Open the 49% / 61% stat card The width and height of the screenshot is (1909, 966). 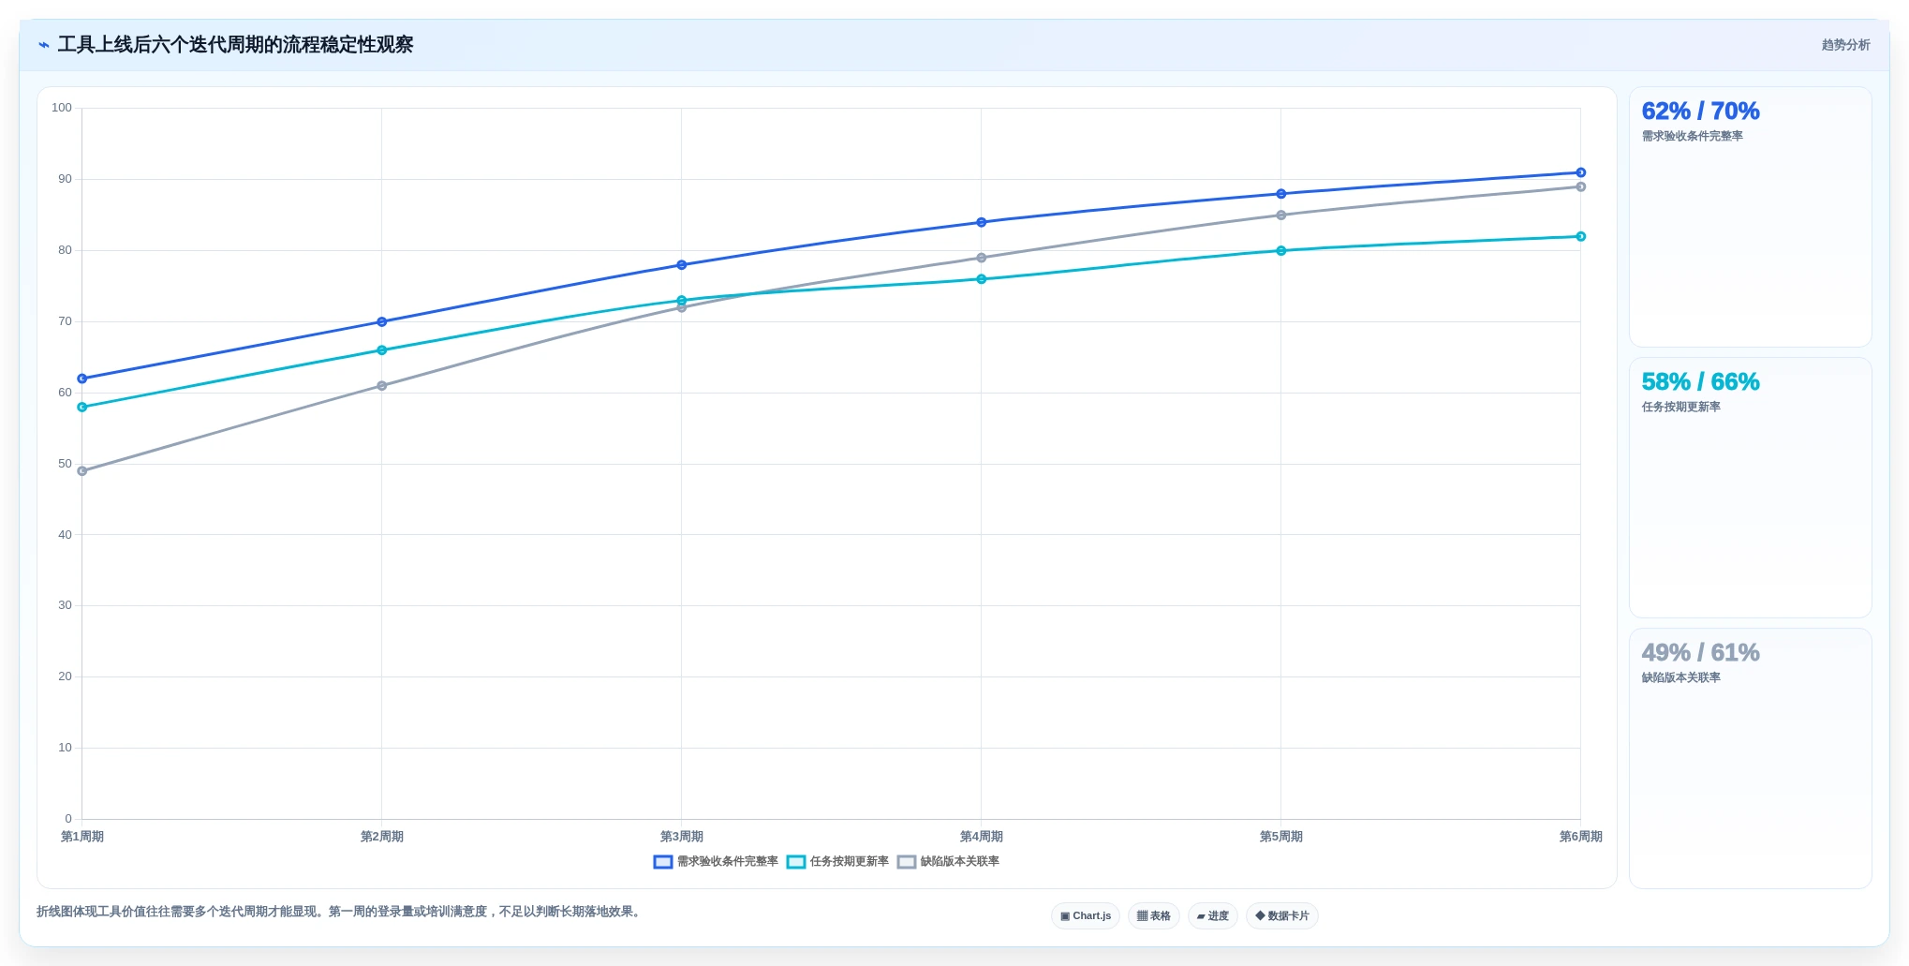pyautogui.click(x=1751, y=759)
